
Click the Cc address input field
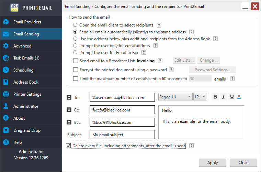[x=122, y=110]
